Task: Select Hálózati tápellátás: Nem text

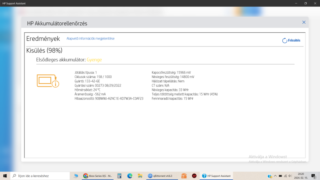Action: (x=168, y=81)
